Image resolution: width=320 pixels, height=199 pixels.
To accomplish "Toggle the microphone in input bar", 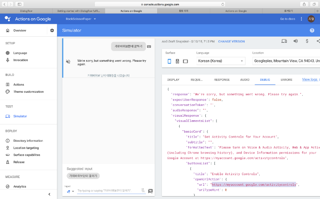I will [x=143, y=191].
